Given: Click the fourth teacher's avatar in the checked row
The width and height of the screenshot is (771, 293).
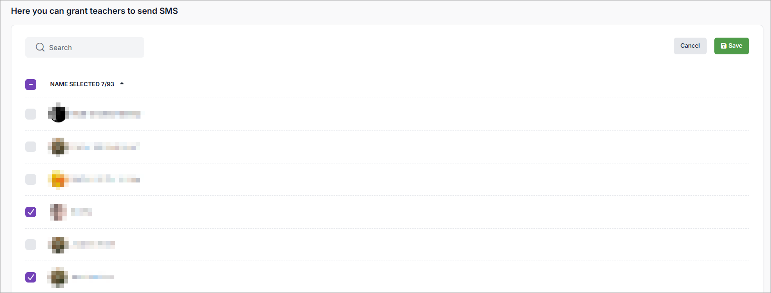Looking at the screenshot, I should tap(58, 212).
